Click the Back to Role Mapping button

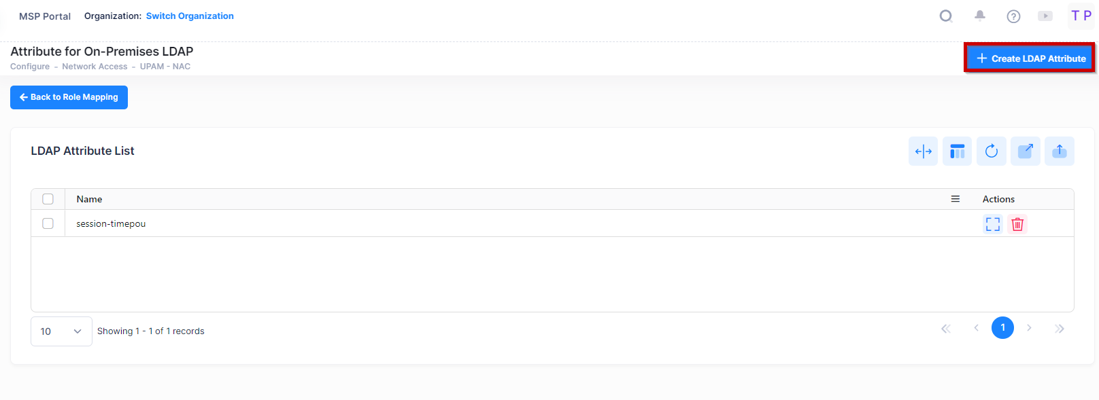pyautogui.click(x=69, y=97)
